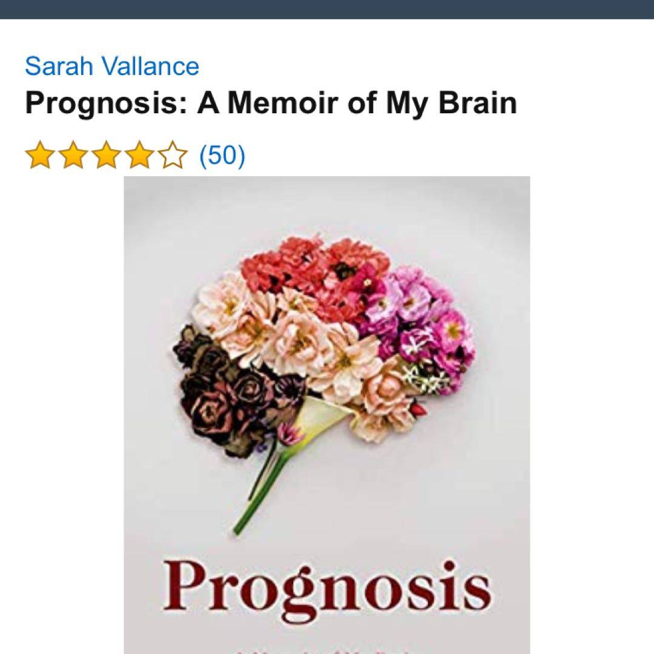The height and width of the screenshot is (654, 654).
Task: Click the dark navy header bar
Action: pos(327,9)
